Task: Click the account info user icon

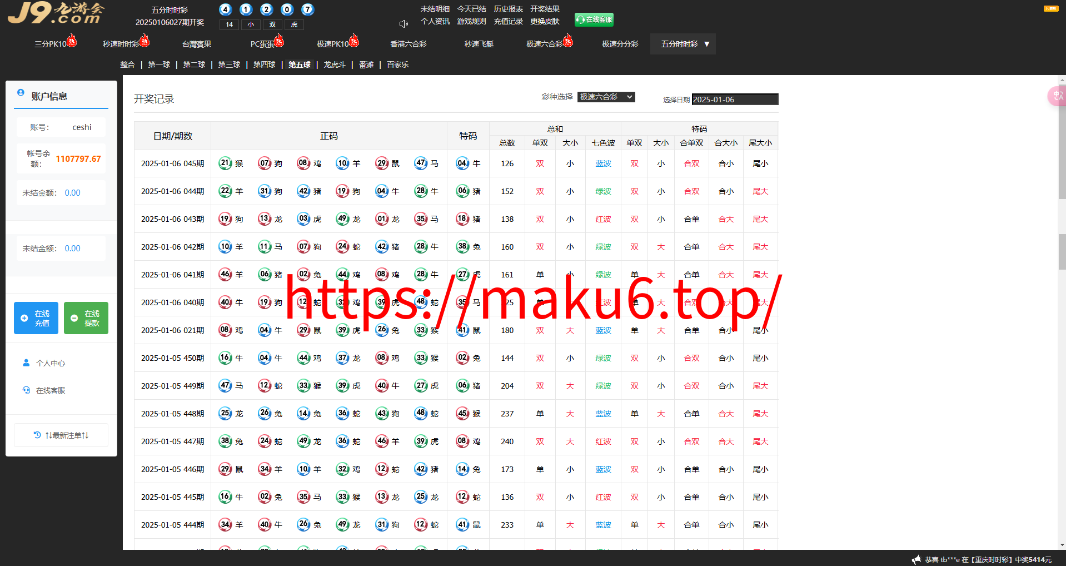Action: click(21, 93)
